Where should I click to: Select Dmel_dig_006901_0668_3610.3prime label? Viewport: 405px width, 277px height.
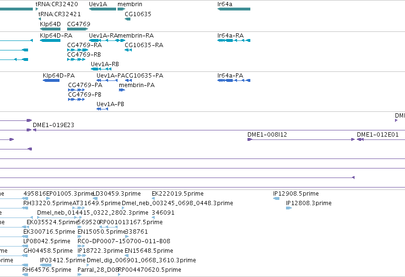(141, 260)
